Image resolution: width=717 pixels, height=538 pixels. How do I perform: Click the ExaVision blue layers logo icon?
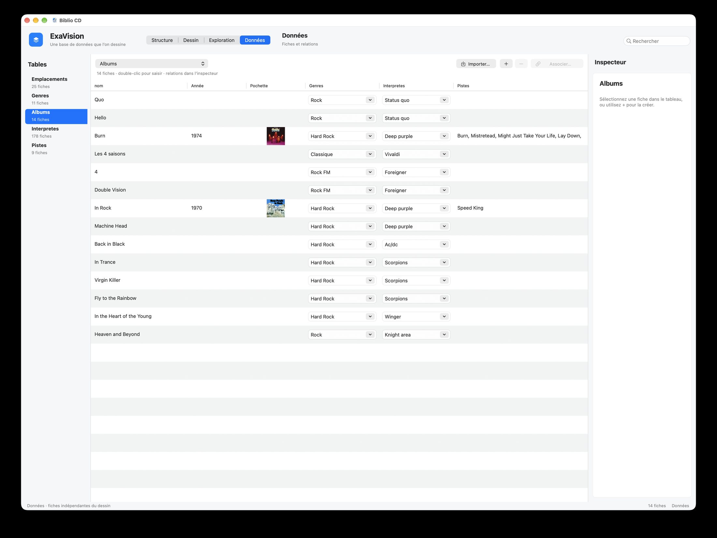pos(36,40)
